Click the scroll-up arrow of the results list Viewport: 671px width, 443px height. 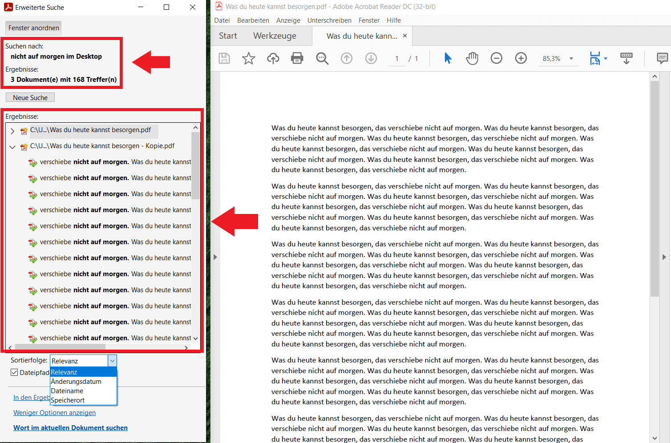tap(195, 128)
